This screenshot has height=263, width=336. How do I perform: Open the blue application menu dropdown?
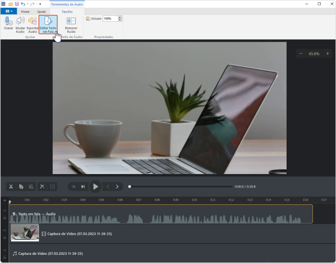[x=9, y=11]
